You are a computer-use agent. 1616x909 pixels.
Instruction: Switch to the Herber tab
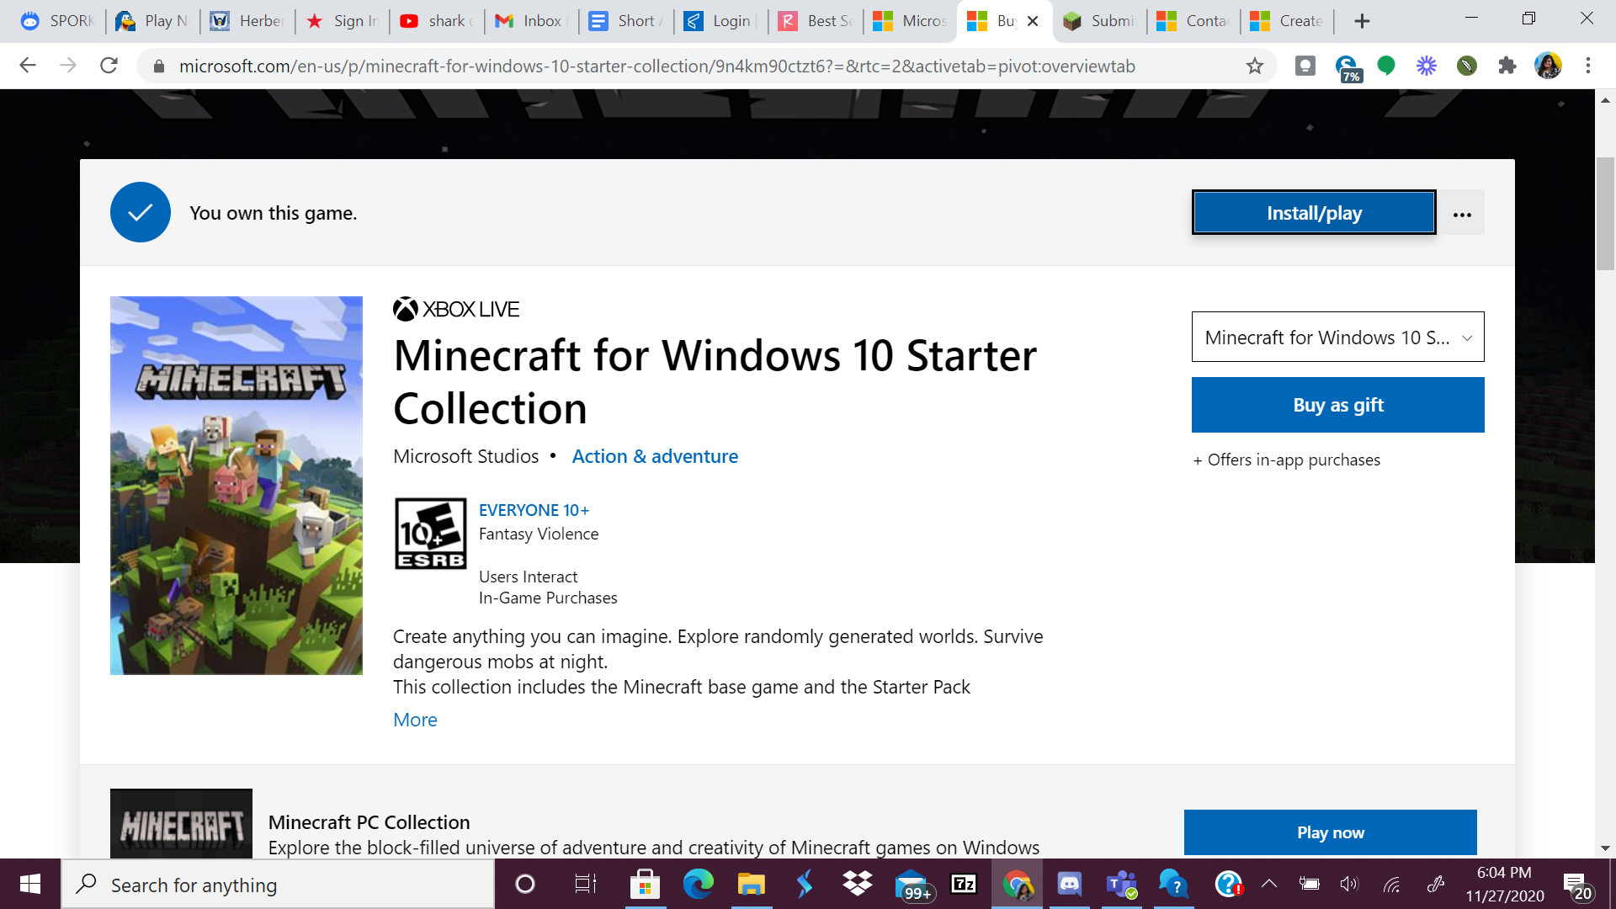click(247, 21)
